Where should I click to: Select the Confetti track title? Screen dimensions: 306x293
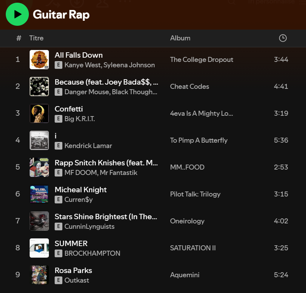point(69,109)
